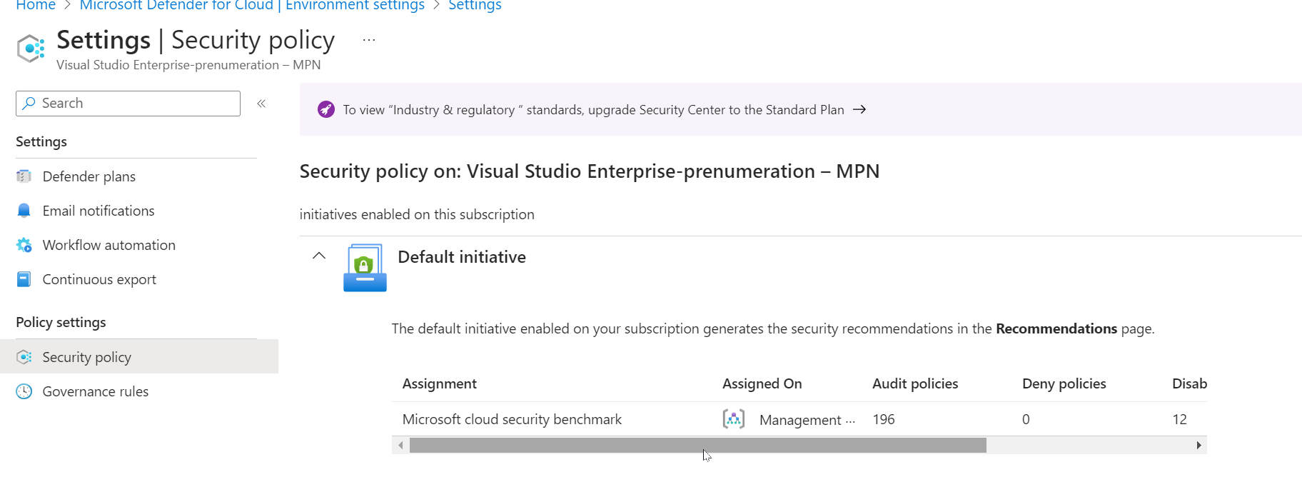Select Email notifications menu item
1302x487 pixels.
(98, 211)
